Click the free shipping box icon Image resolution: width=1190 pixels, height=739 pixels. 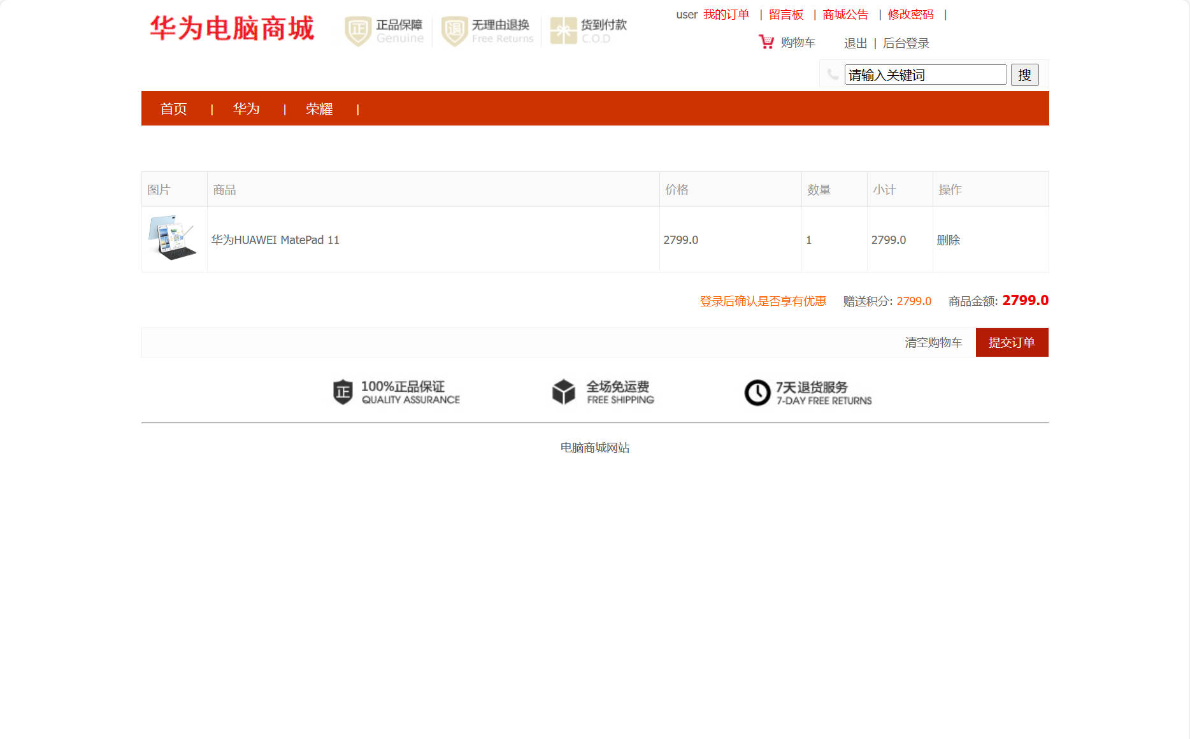563,392
